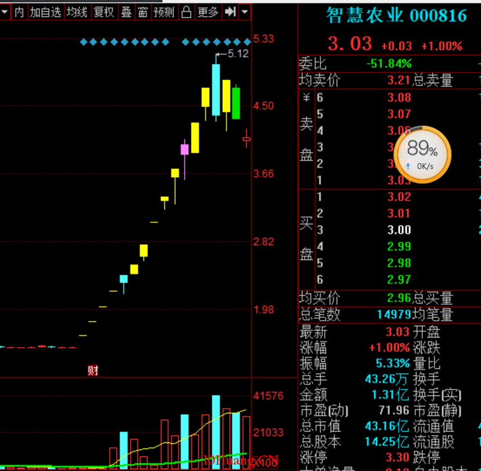Select buy level 1 price 3.02
The height and width of the screenshot is (471, 481).
399,197
